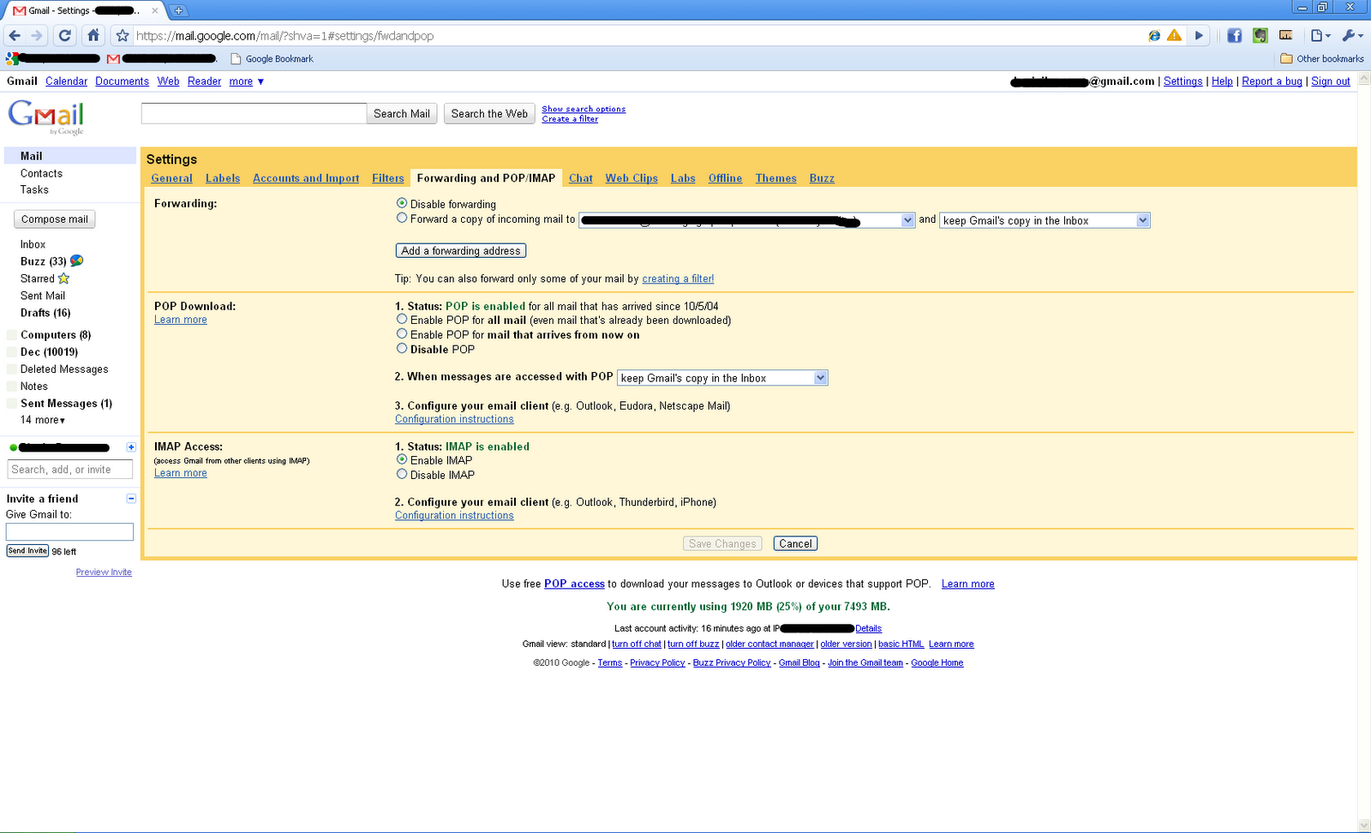Open the Filters settings tab
The image size is (1371, 833).
click(388, 178)
